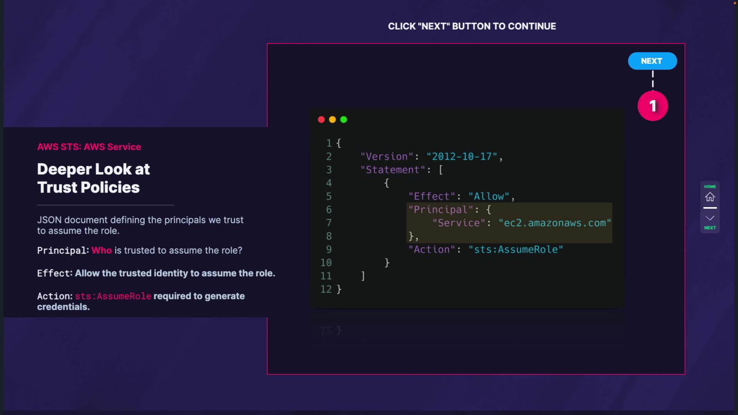Click the white divider bar under home icon
738x415 pixels.
[710, 208]
